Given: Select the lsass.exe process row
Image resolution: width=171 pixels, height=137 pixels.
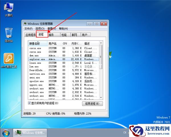Looking at the screenshot, I should coord(64,63).
